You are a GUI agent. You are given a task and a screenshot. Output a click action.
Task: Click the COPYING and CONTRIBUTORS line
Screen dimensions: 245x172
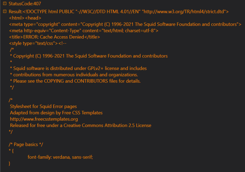(x=75, y=81)
